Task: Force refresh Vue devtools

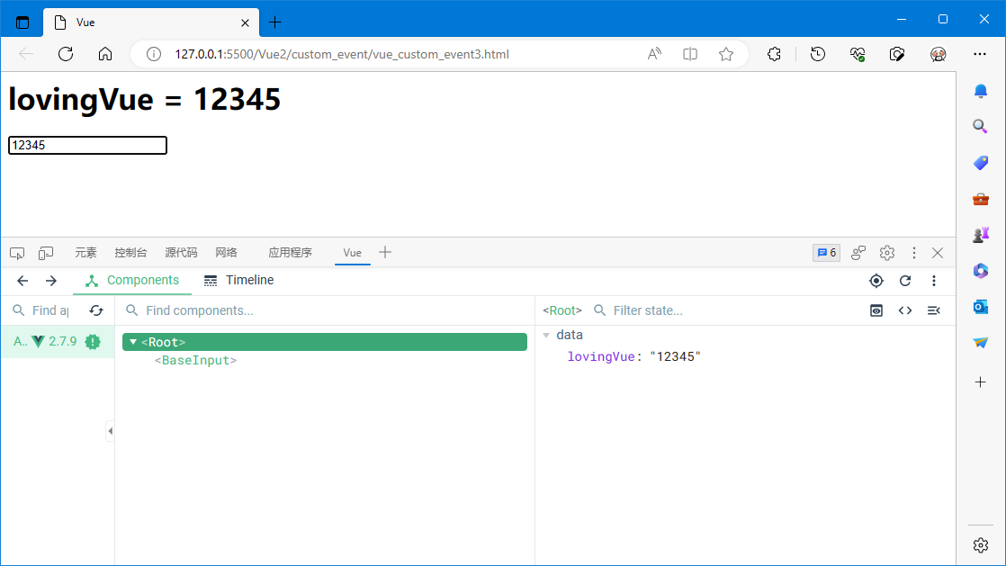Action: pyautogui.click(x=905, y=281)
